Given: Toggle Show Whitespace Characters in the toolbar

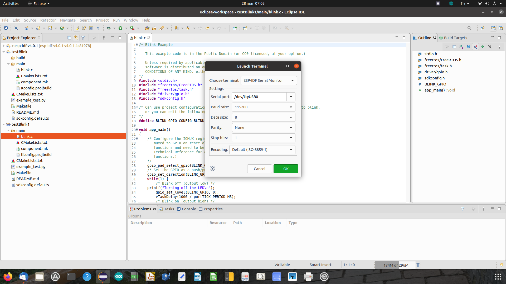Looking at the screenshot, I should coord(98,28).
